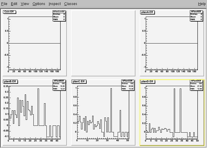207x148 pixels.
Task: Select the 'Coin Eff' title box
Action: coord(9,12)
